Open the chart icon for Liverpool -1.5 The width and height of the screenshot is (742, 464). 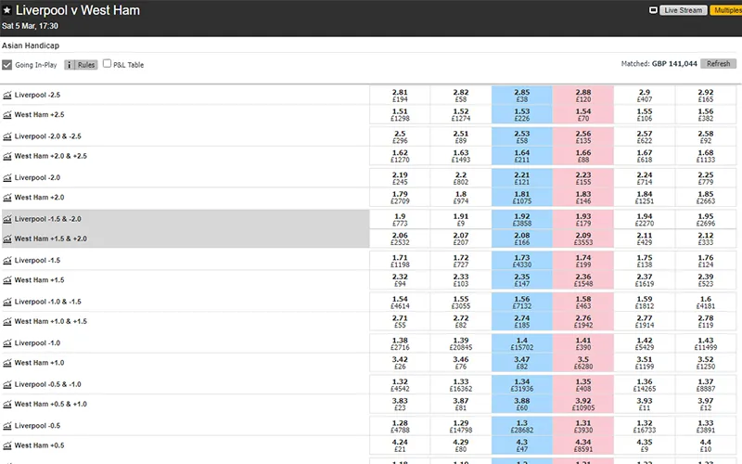coord(7,261)
